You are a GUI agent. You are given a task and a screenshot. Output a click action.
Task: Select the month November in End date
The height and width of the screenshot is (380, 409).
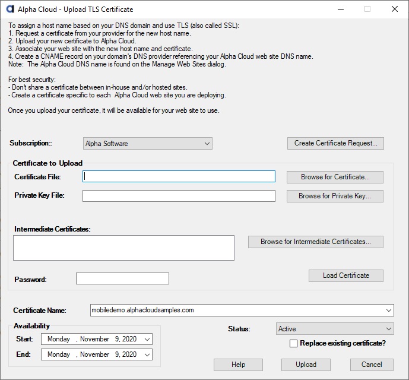tap(95, 354)
